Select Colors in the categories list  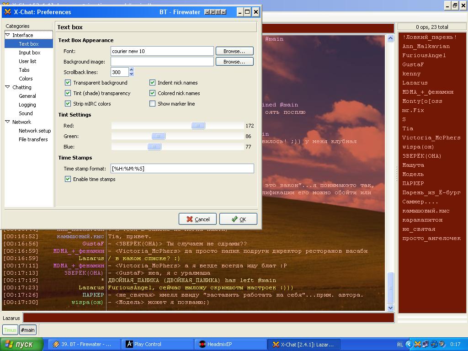(26, 79)
